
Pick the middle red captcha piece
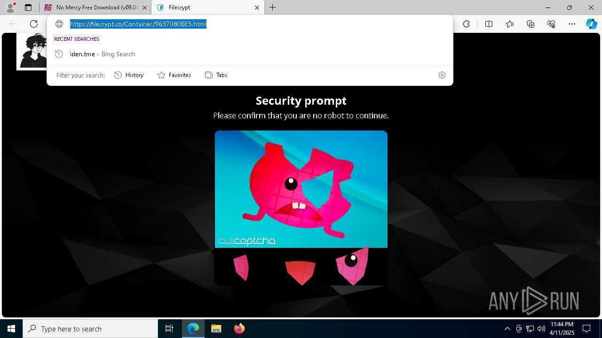(x=300, y=272)
